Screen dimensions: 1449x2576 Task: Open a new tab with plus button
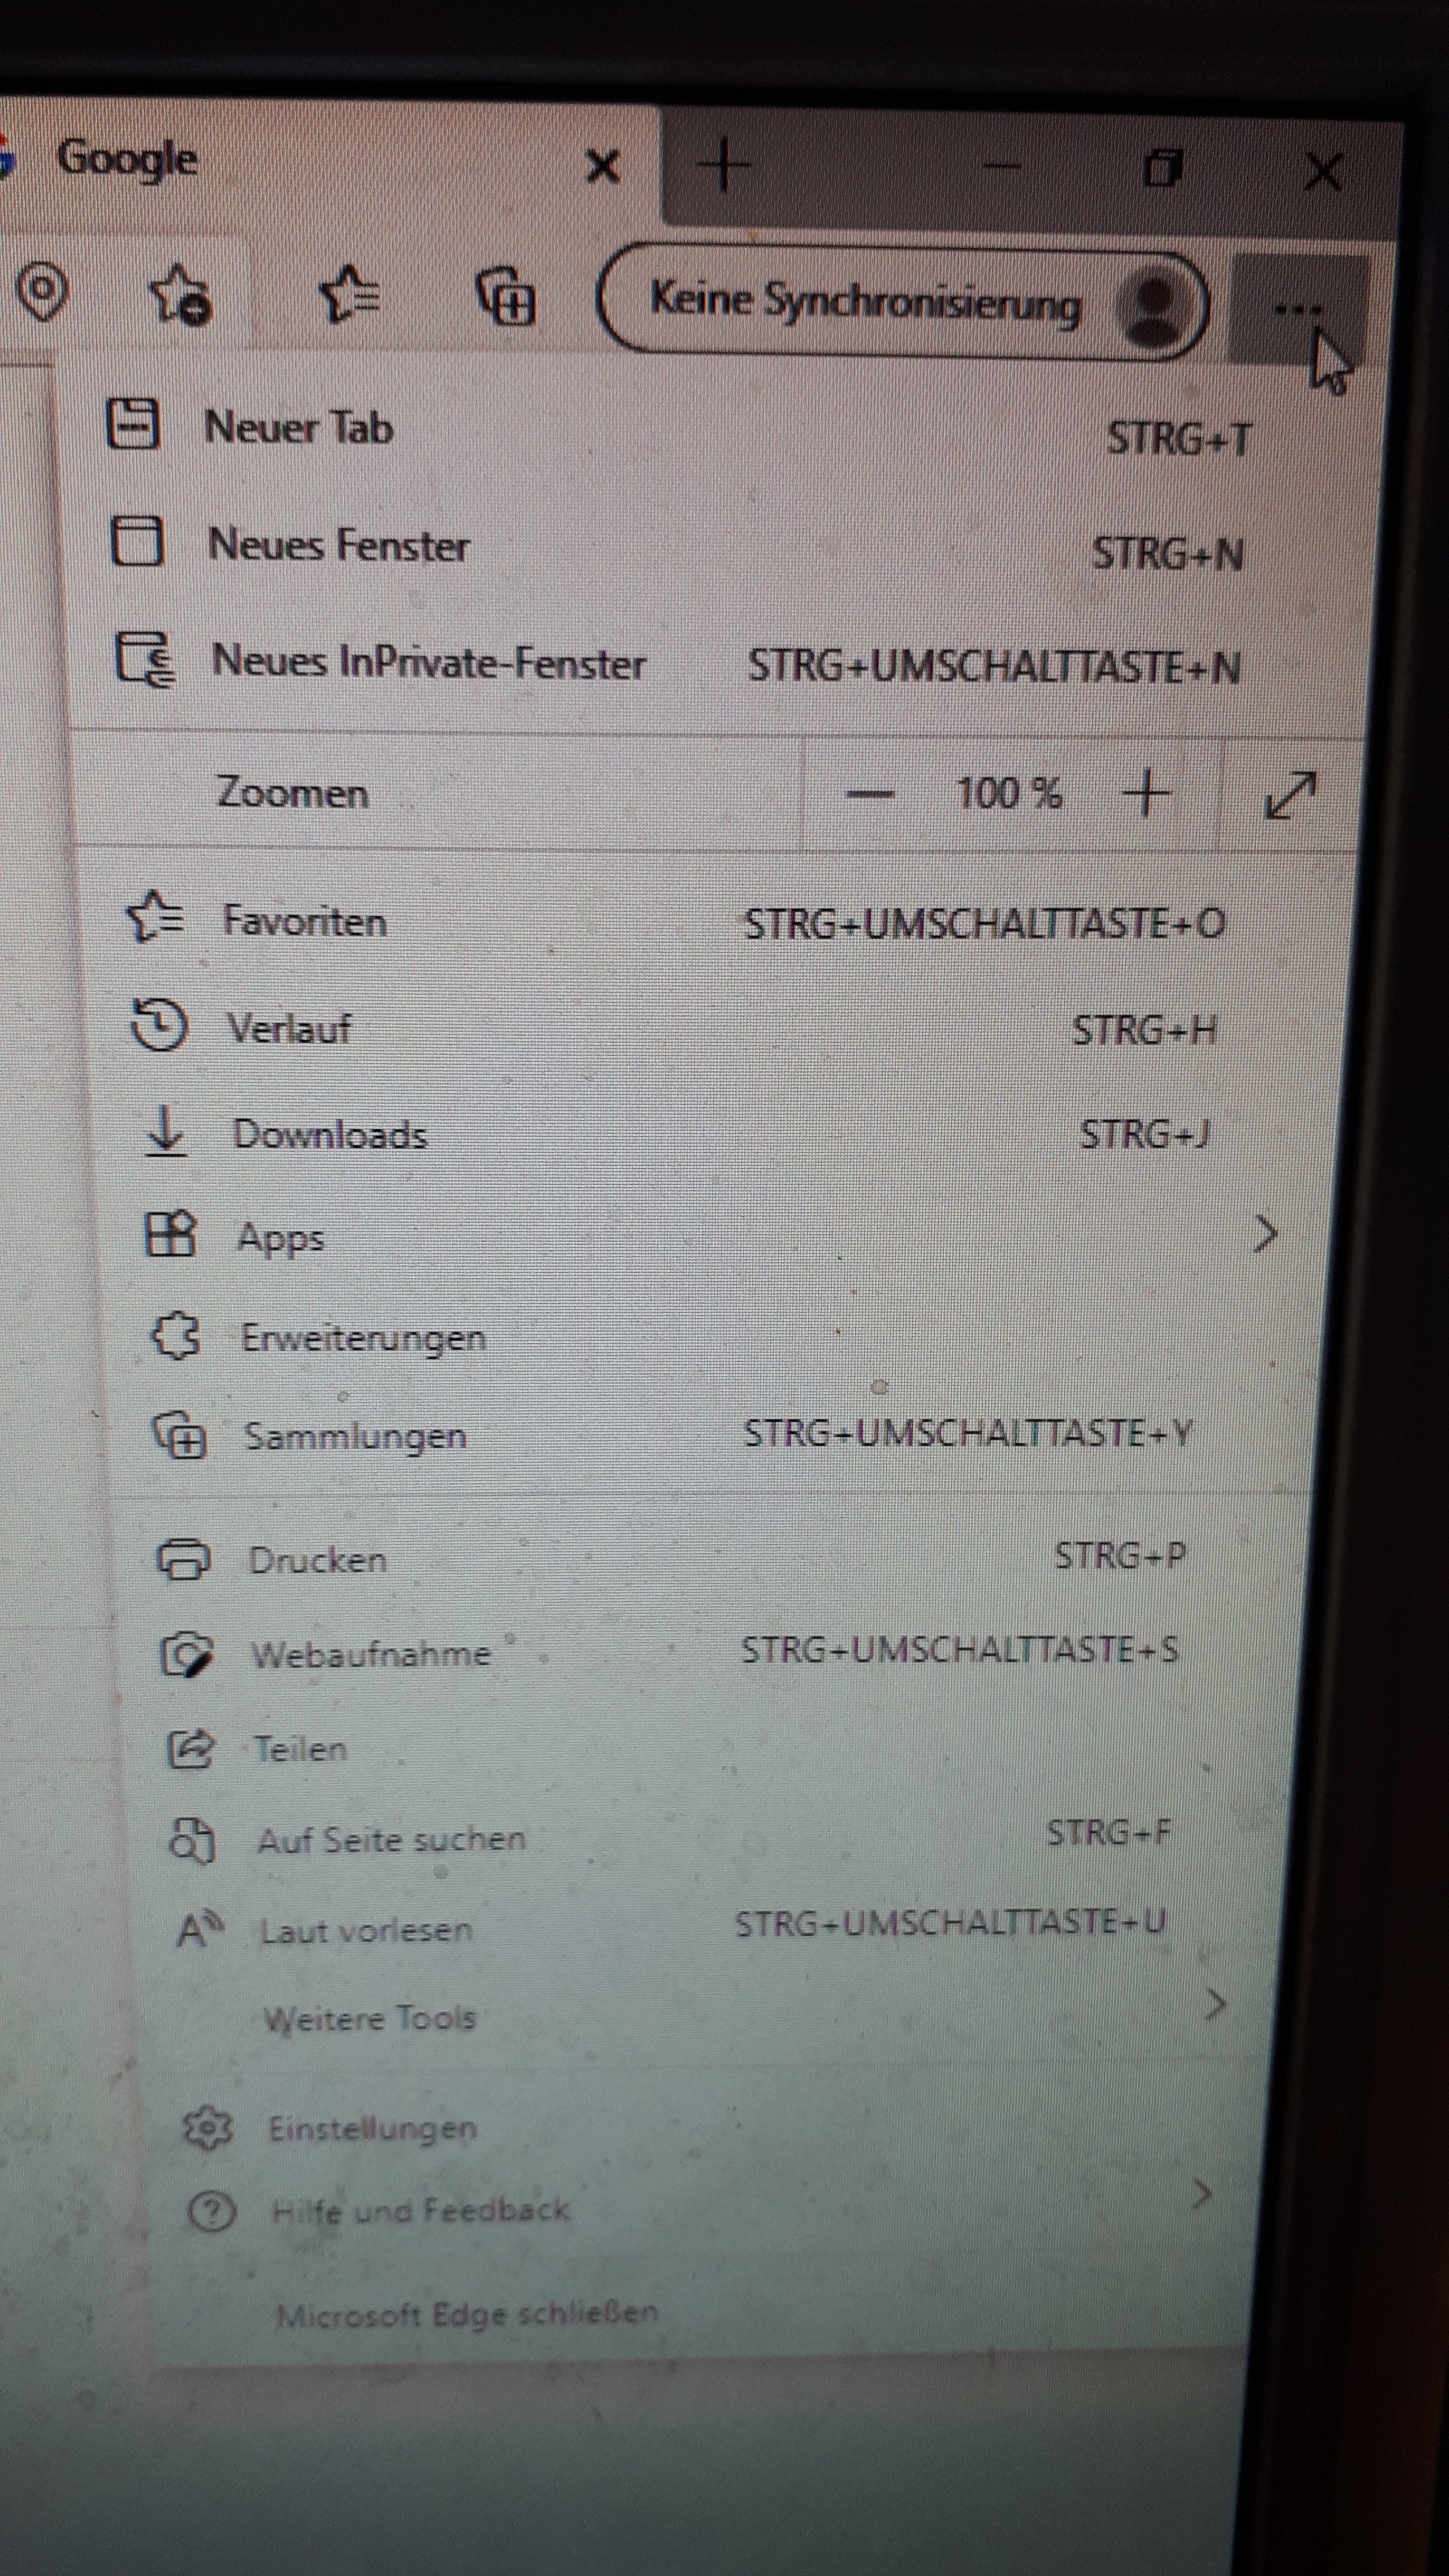(723, 166)
